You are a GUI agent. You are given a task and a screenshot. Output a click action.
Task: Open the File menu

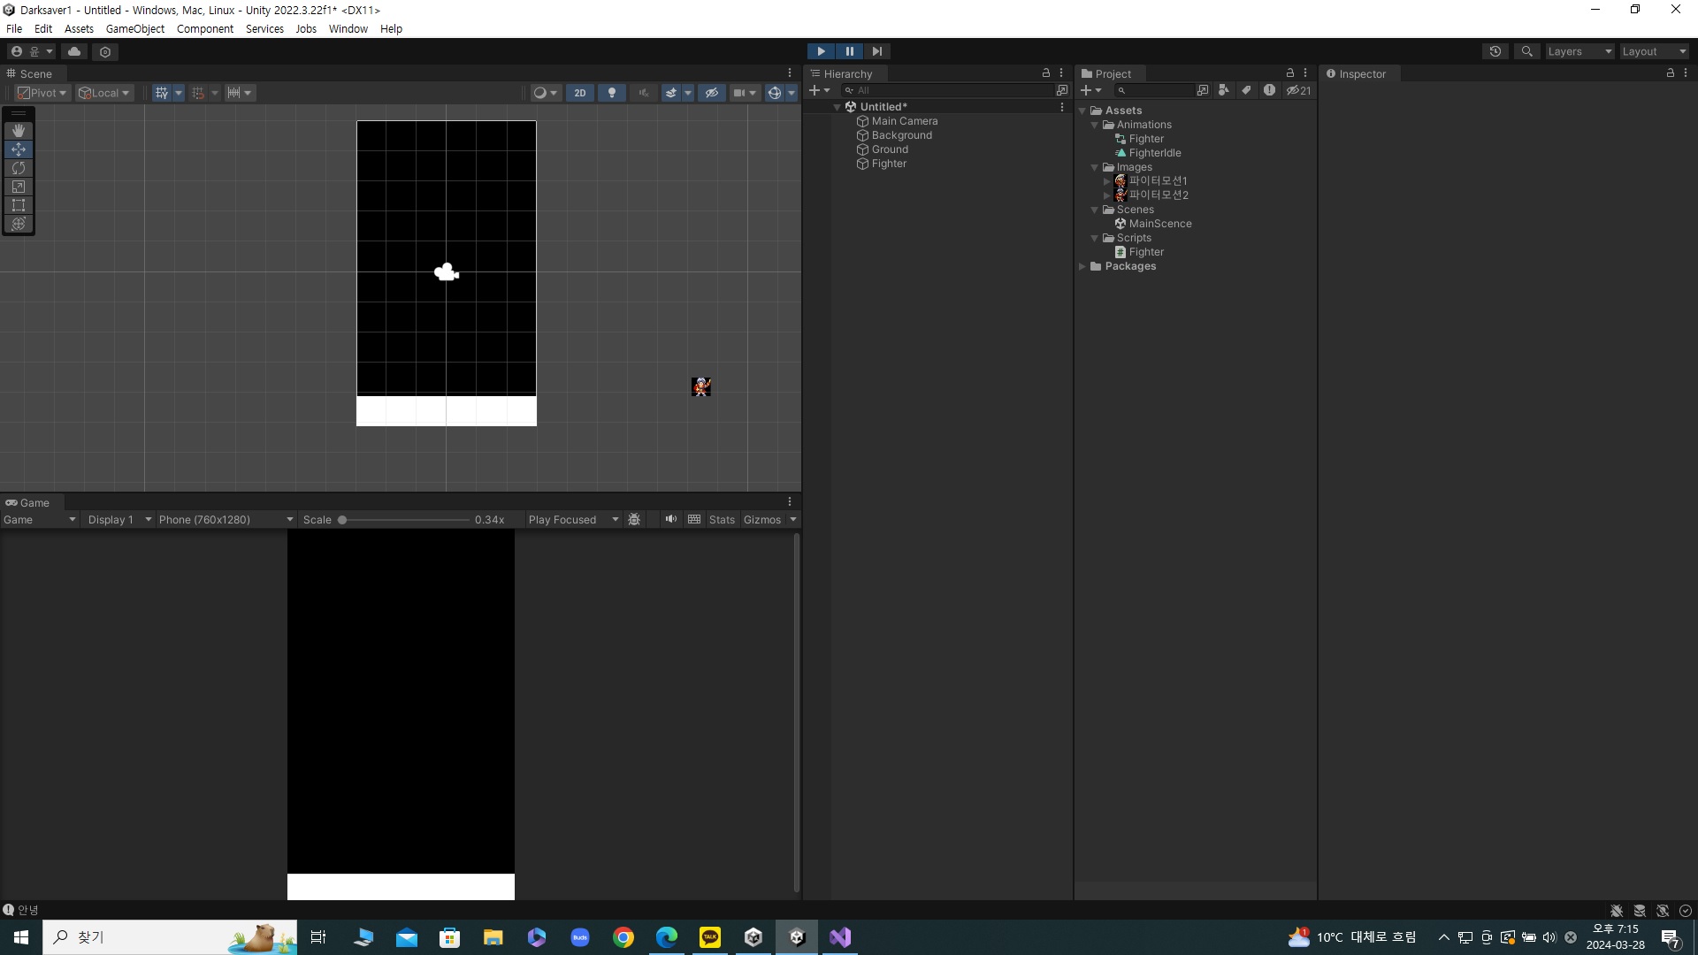click(14, 29)
